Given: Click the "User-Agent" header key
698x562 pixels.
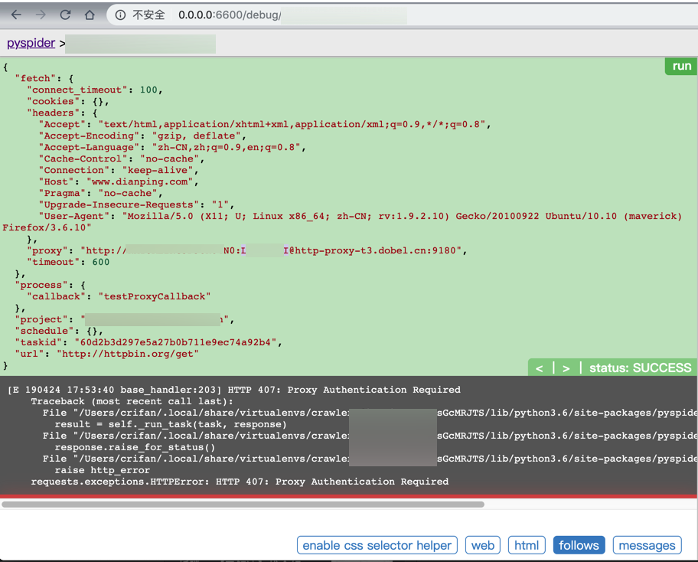Looking at the screenshot, I should click(74, 216).
